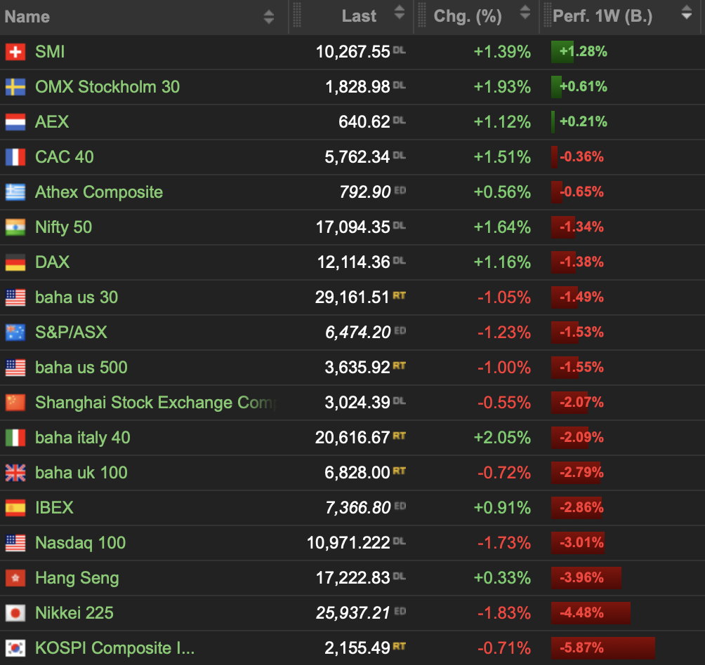Click the Spanish flag beside IBEX
This screenshot has height=665, width=705.
tap(15, 508)
